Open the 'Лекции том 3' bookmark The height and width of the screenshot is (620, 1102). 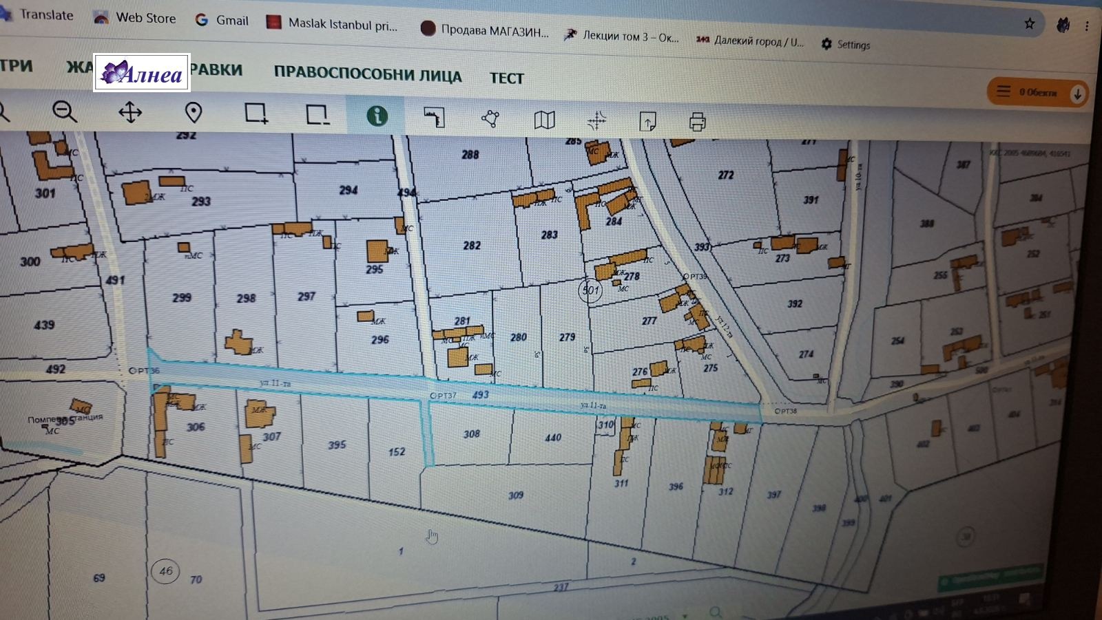pyautogui.click(x=621, y=36)
